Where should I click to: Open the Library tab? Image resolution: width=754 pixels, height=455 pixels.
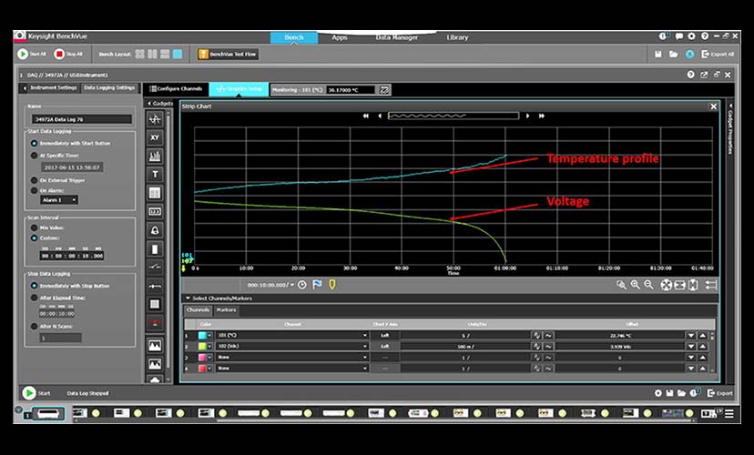[x=457, y=37]
